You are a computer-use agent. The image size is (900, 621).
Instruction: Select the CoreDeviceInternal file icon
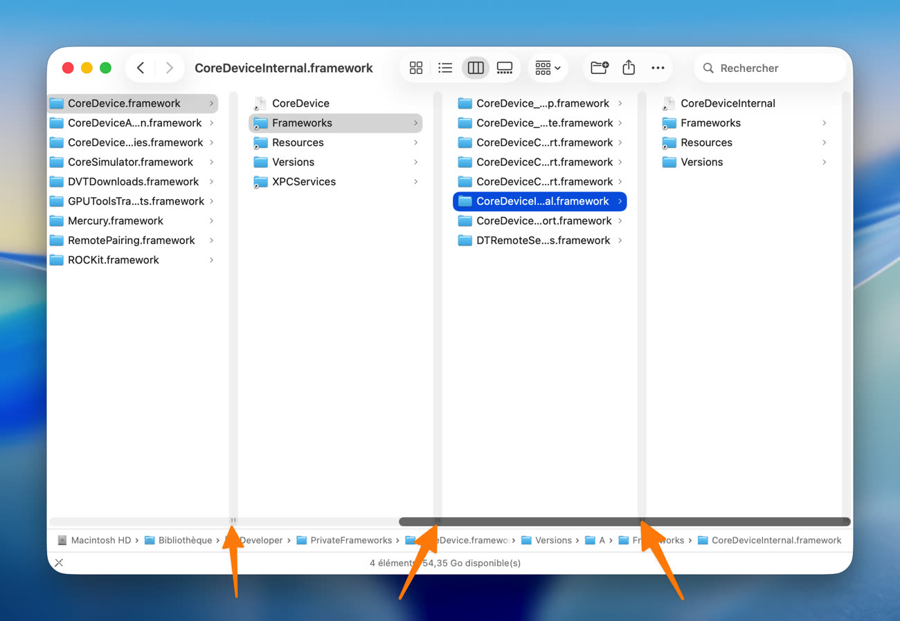[x=669, y=103]
